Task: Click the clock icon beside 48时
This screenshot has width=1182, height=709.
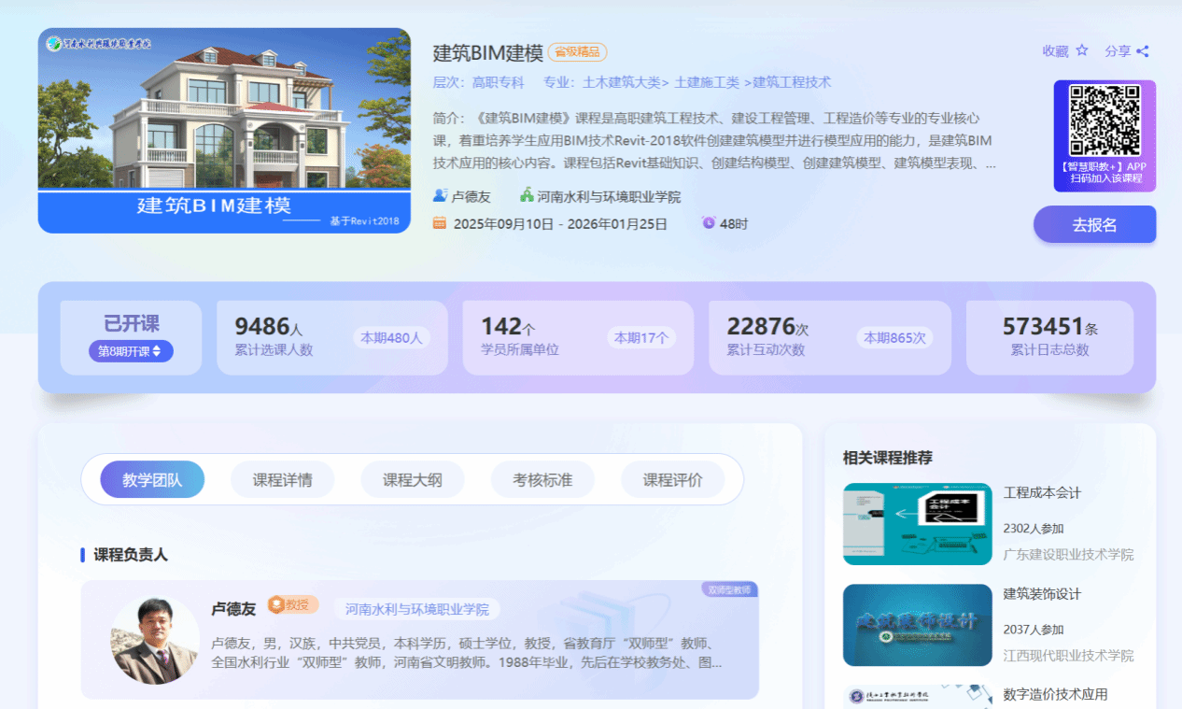Action: (x=709, y=223)
